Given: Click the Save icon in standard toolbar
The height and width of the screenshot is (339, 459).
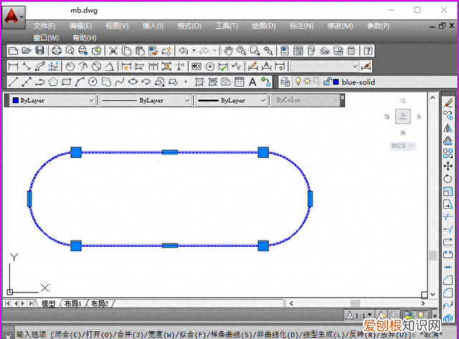Looking at the screenshot, I should pyautogui.click(x=39, y=51).
